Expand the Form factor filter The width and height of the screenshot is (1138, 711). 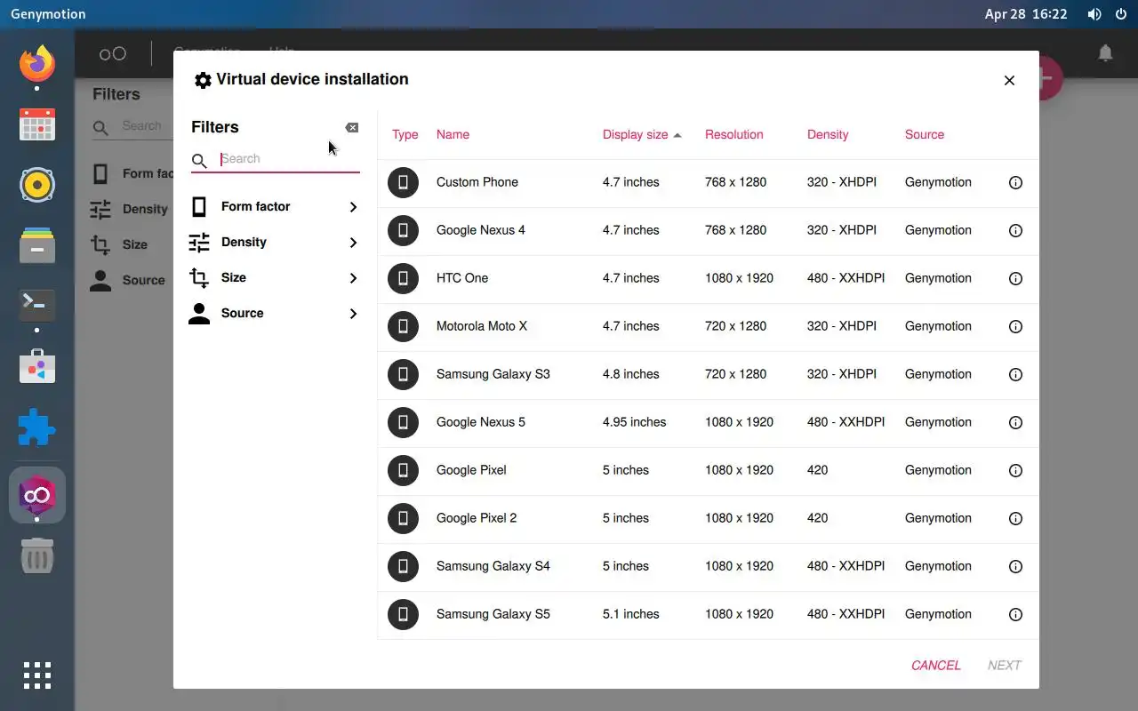point(276,206)
